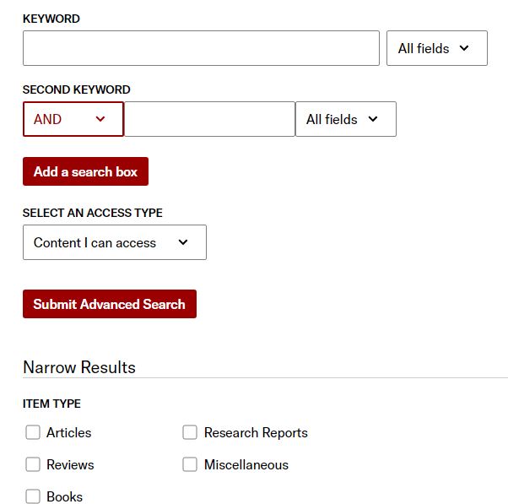Toggle the Miscellaneous checkbox
Screen dimensions: 508x504
pos(190,464)
